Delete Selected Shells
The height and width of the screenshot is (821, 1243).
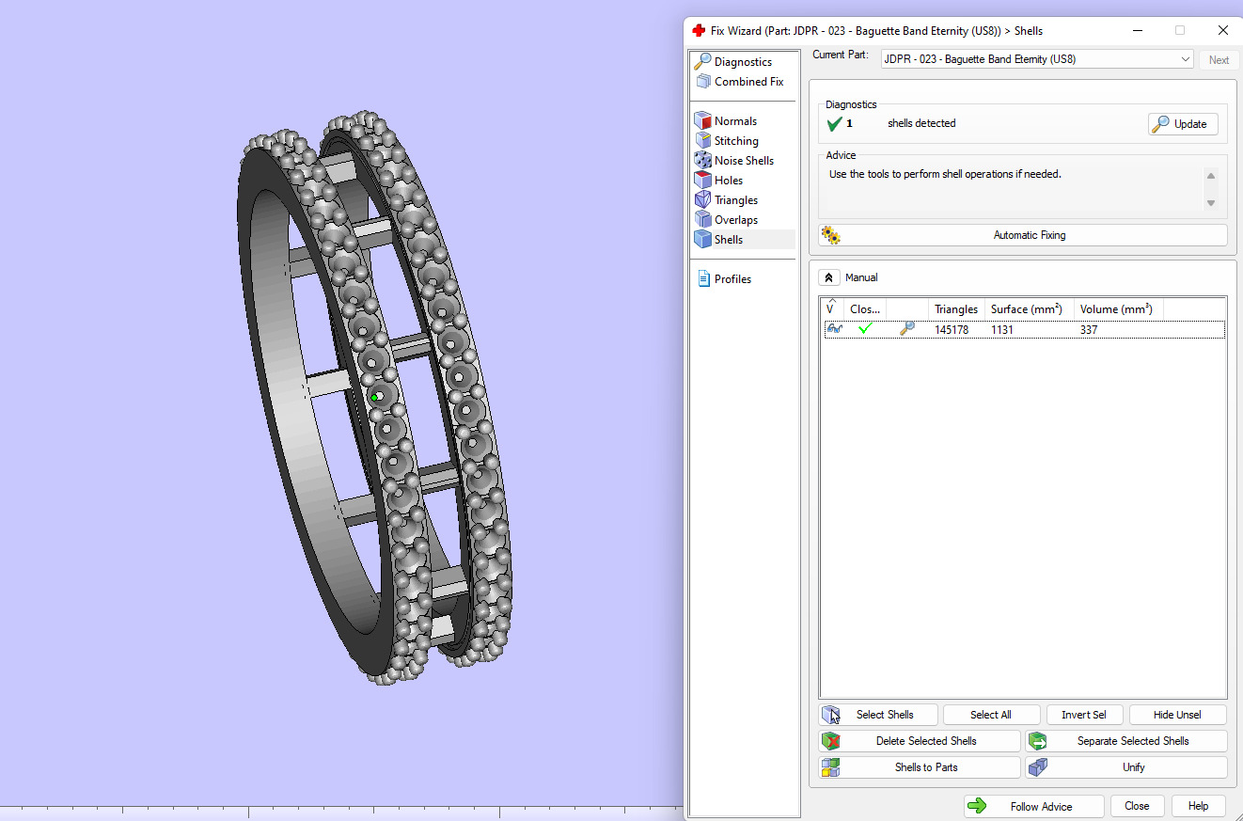tap(920, 741)
